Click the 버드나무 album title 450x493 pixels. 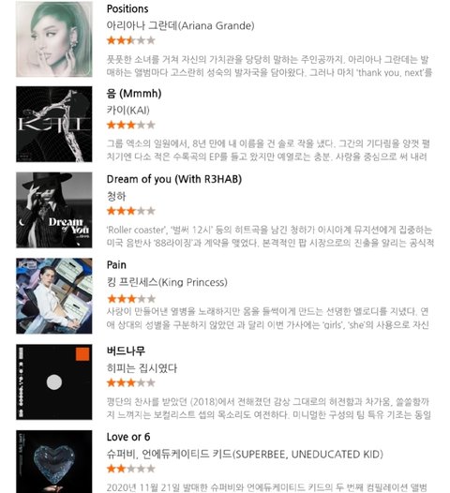tap(126, 351)
